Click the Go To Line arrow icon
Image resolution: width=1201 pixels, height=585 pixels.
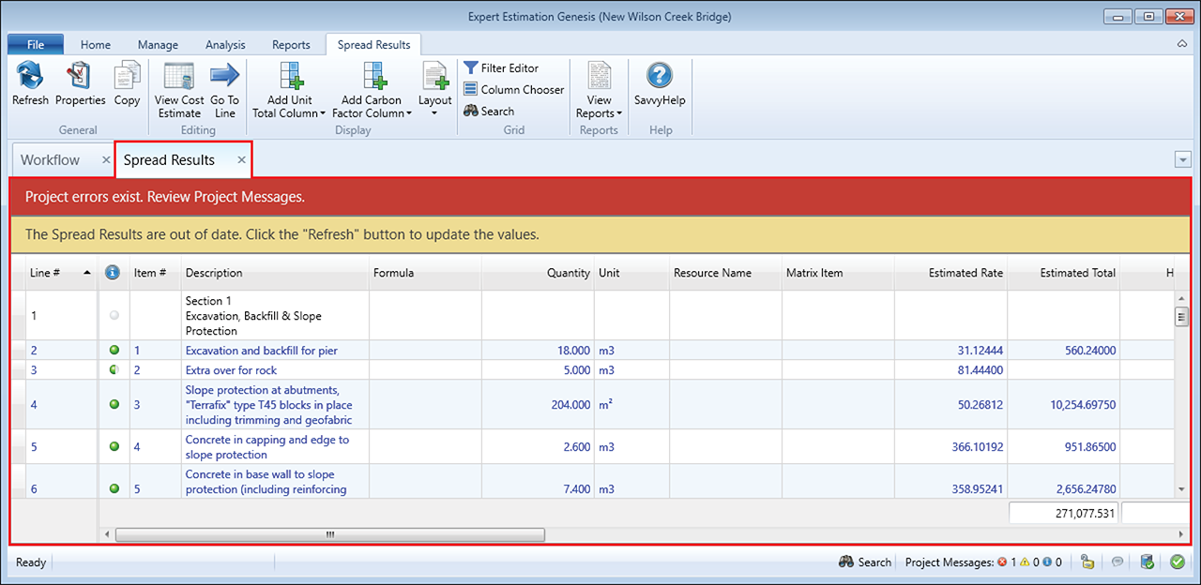[x=224, y=76]
